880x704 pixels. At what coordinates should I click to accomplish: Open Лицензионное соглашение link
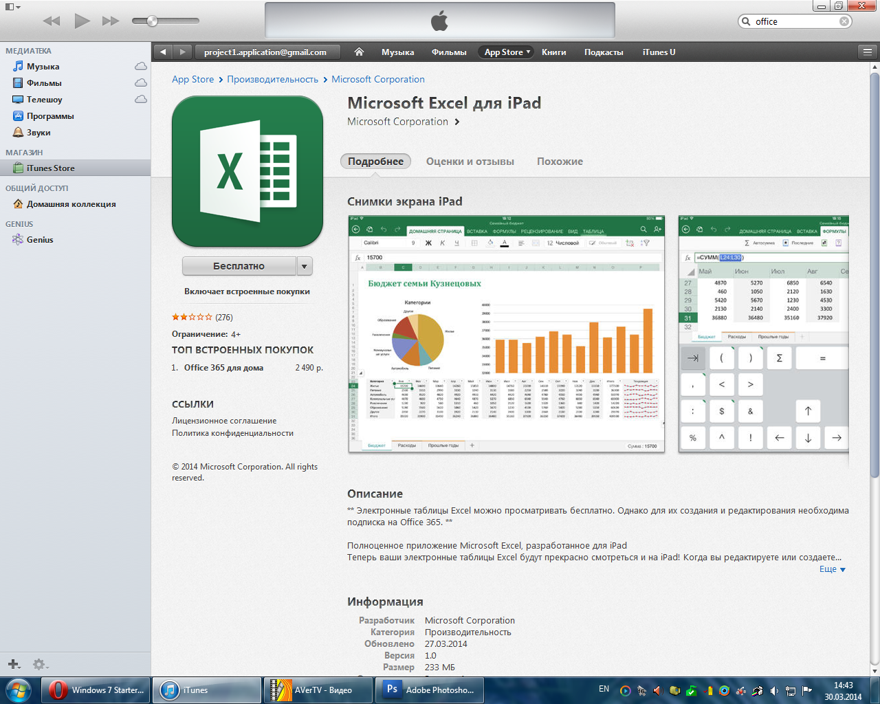(x=224, y=421)
